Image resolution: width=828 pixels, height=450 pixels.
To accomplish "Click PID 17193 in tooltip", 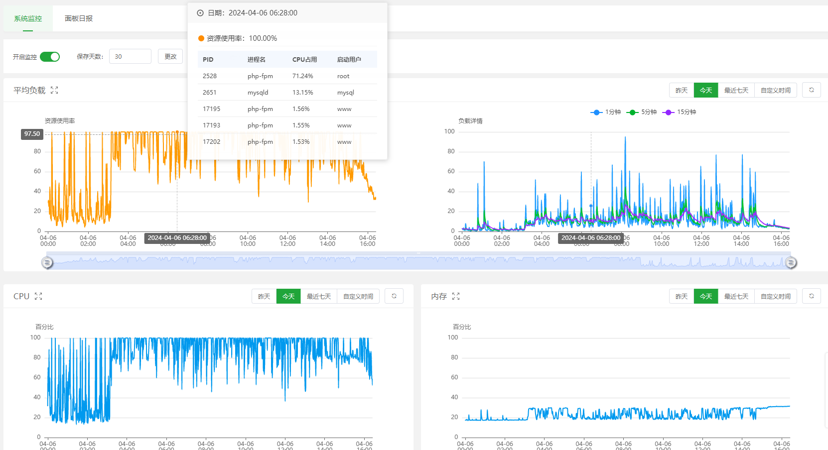I will point(211,125).
